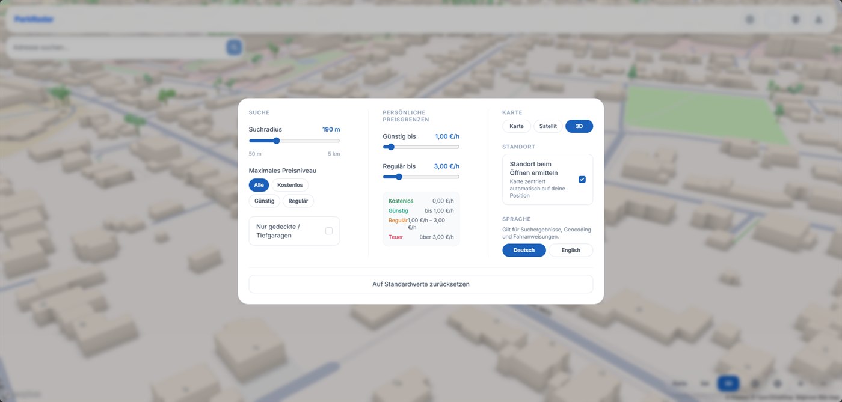Click the Kostenlos legend label
Viewport: 842px width, 402px height.
click(401, 201)
